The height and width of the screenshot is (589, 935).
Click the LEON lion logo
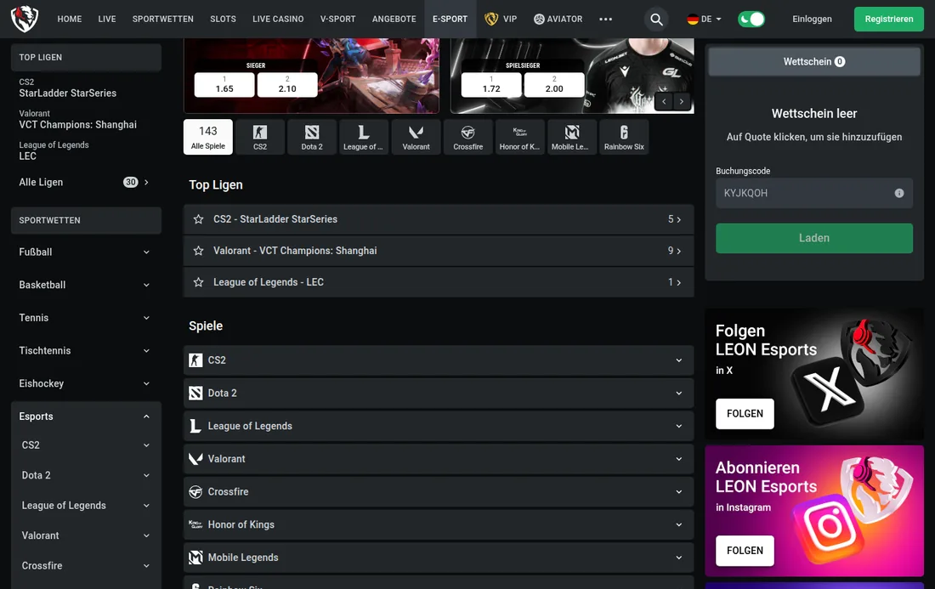[x=25, y=19]
